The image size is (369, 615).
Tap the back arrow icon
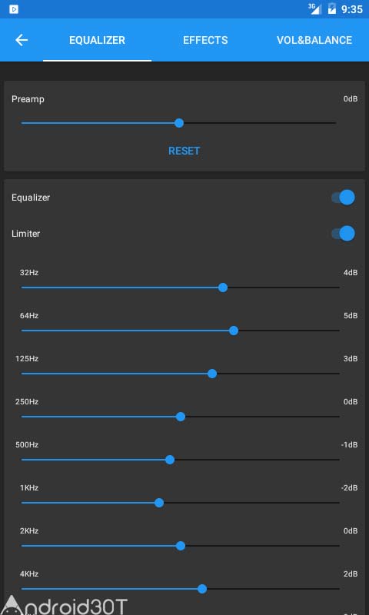(x=22, y=40)
